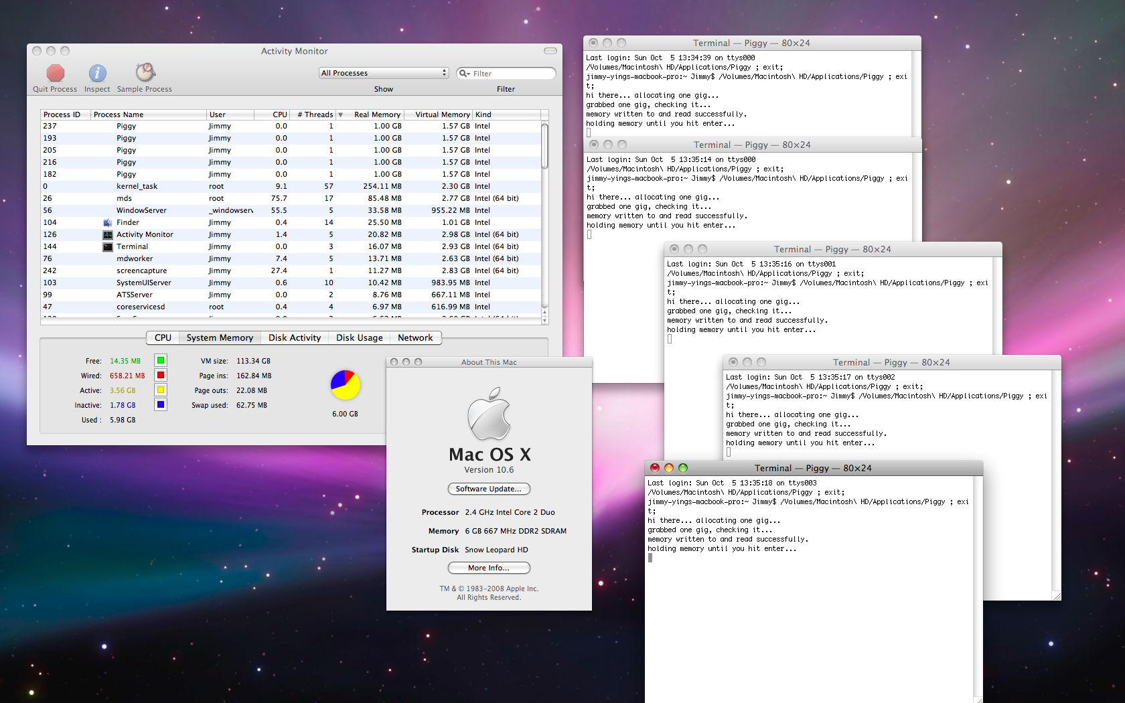
Task: Click the Sample Process icon
Action: (145, 72)
